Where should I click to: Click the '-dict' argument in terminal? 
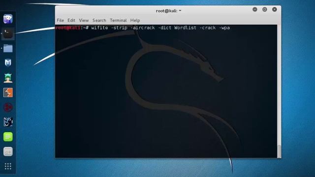[164, 28]
